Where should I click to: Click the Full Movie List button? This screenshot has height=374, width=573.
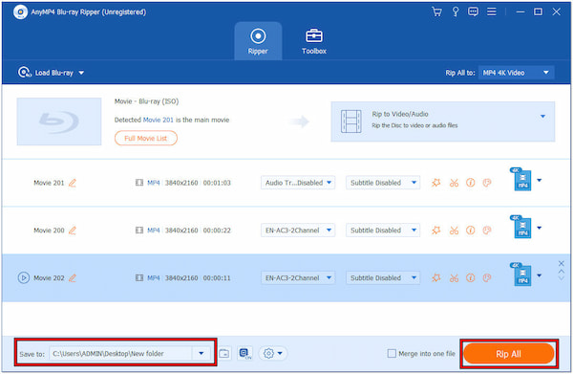tap(146, 139)
